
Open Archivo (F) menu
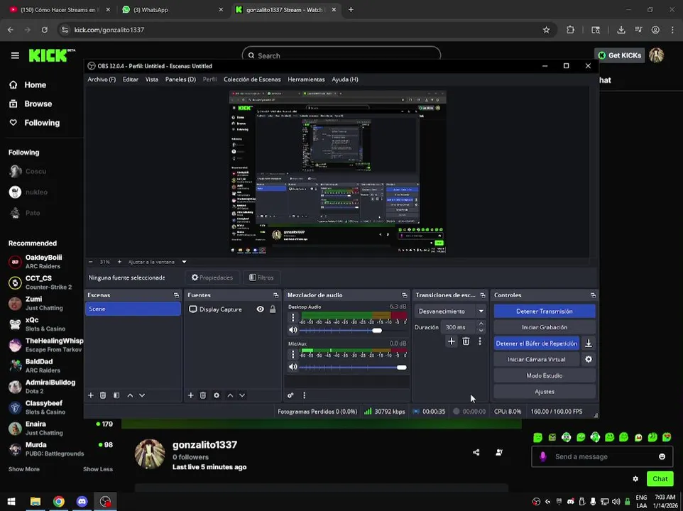[102, 79]
